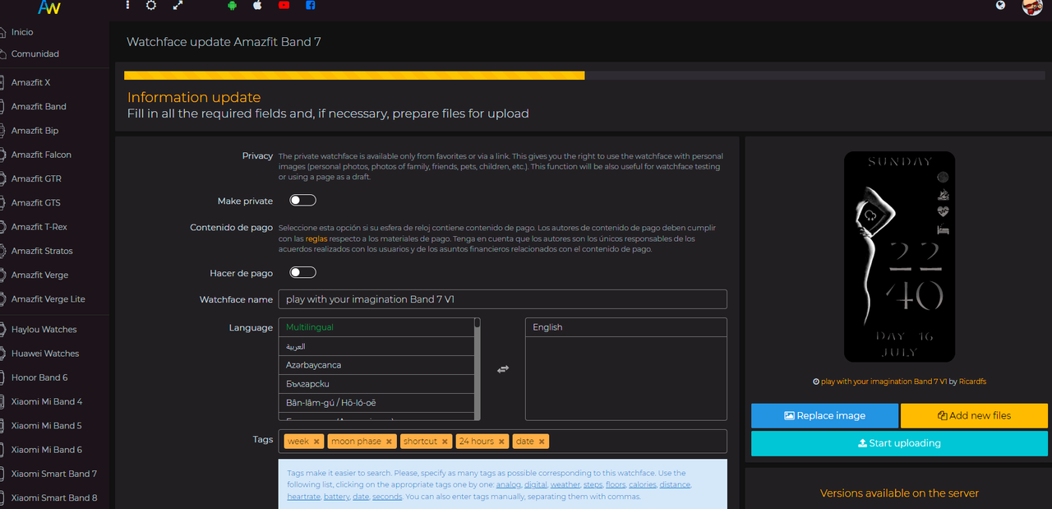Open Xiaomi Smart Band 7 category

click(x=54, y=474)
